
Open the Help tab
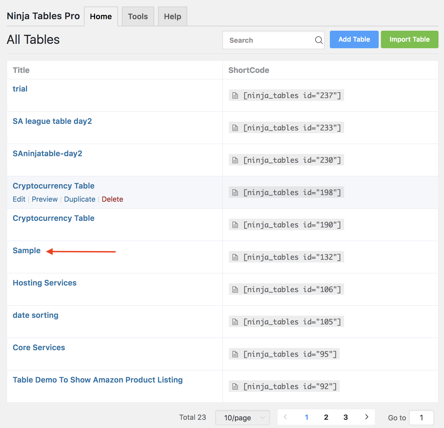[x=172, y=16]
